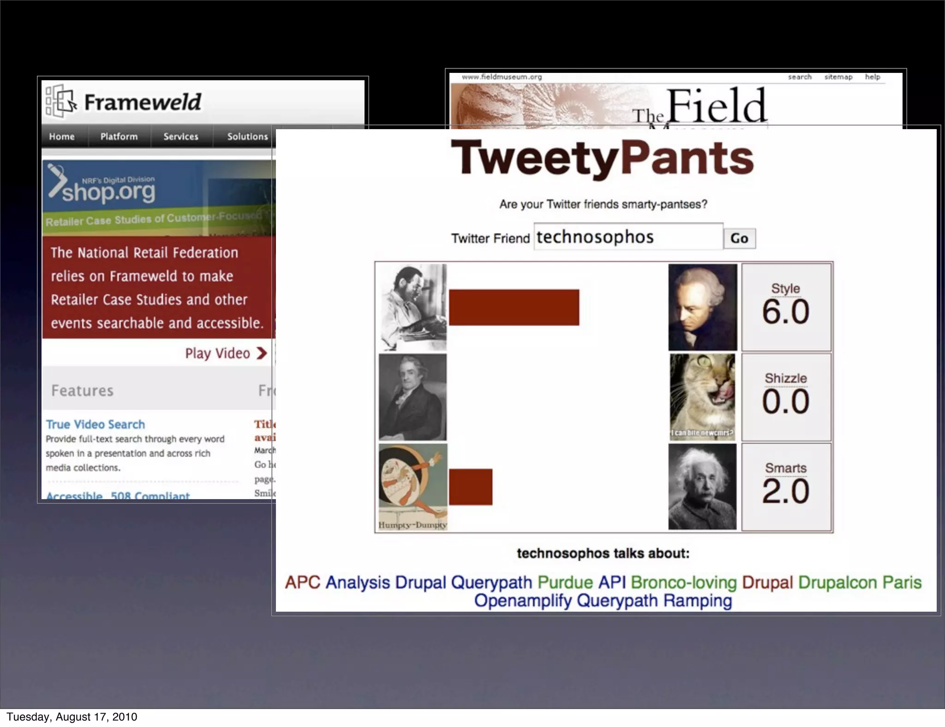Screen dimensions: 945x727
Task: Click the Tuesday, August 17, 2010 date text
Action: pos(72,717)
